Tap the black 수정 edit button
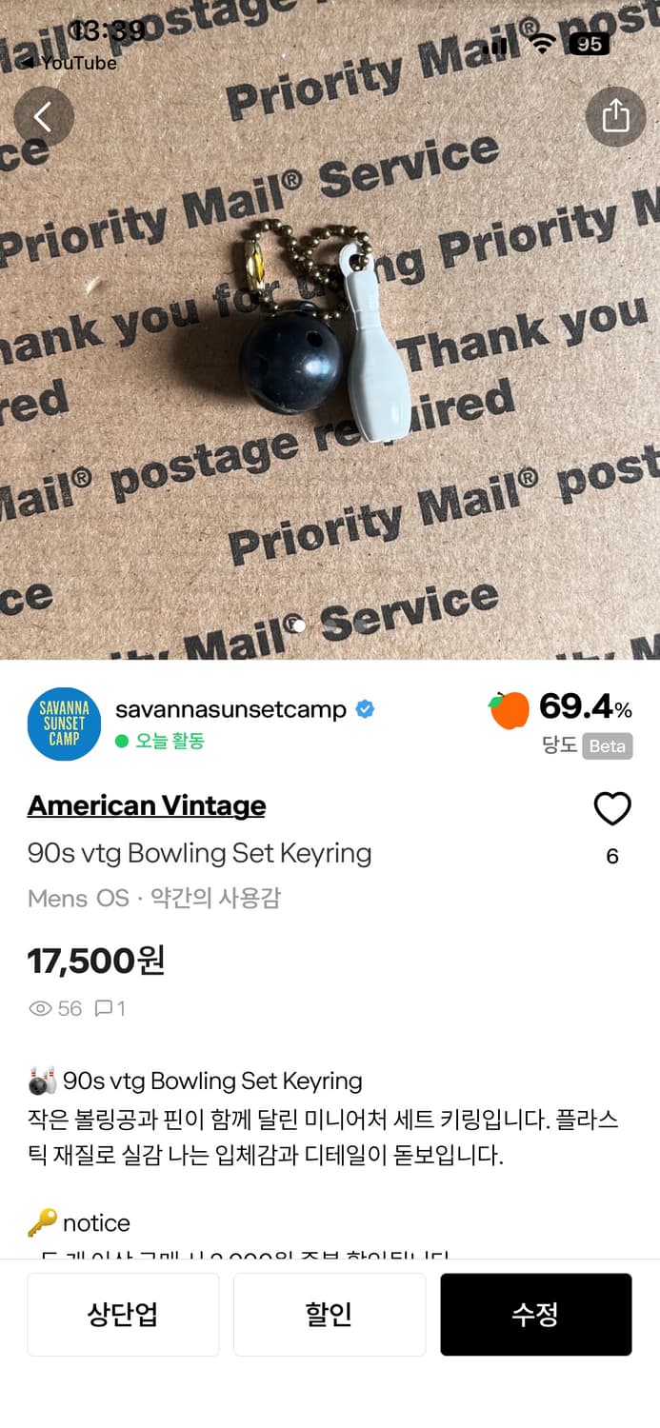 point(536,1315)
